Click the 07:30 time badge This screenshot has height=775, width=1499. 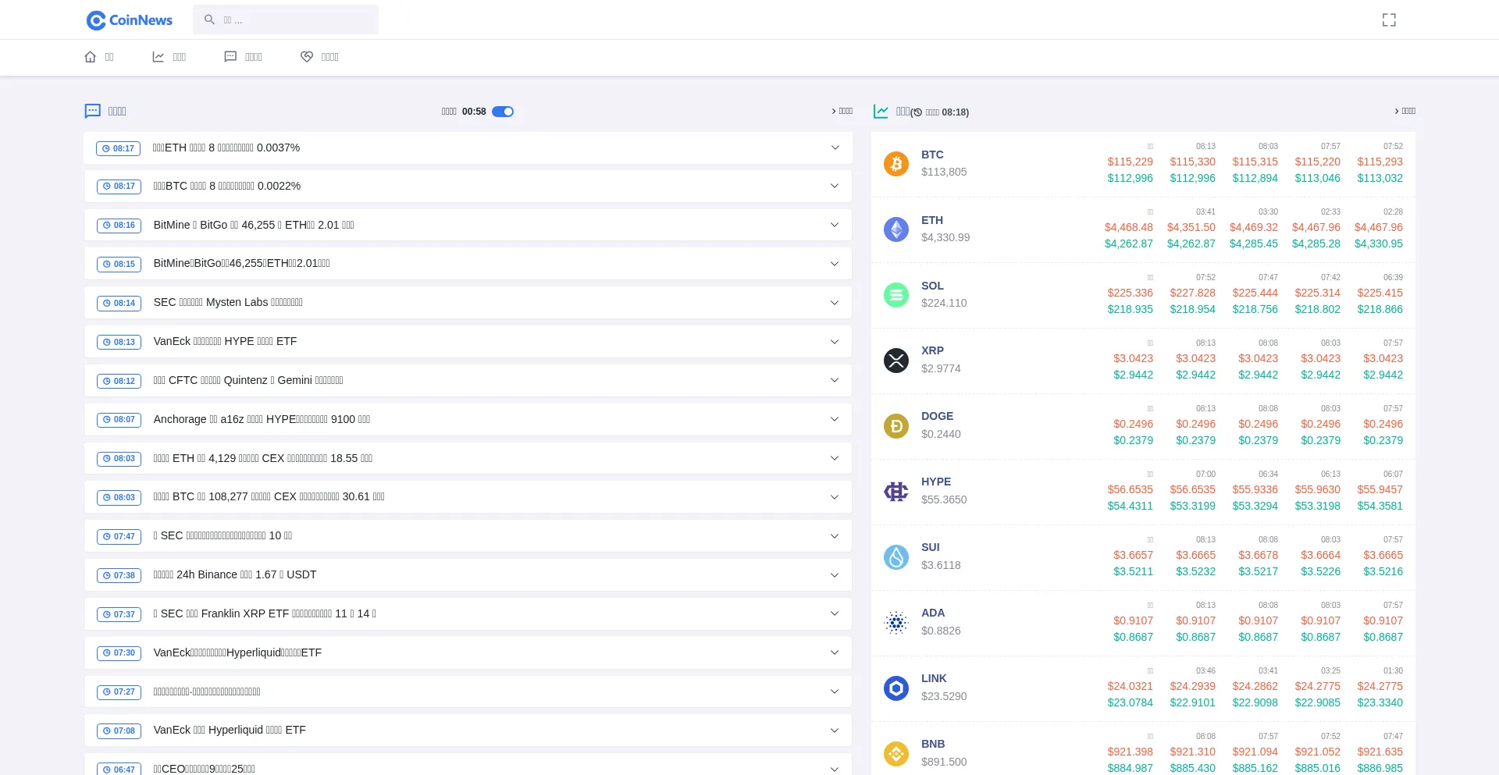coord(119,652)
